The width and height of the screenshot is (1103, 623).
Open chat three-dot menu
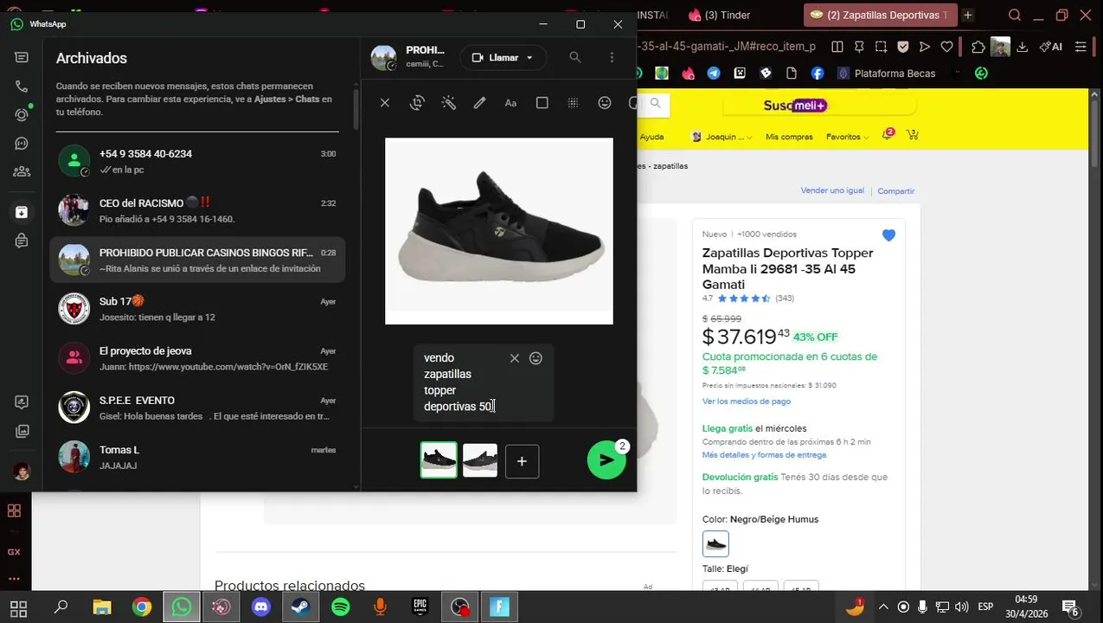(612, 57)
